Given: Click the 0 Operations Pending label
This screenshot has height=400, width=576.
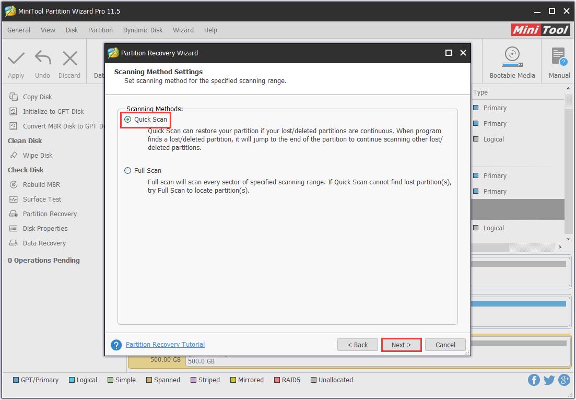Looking at the screenshot, I should coord(44,261).
